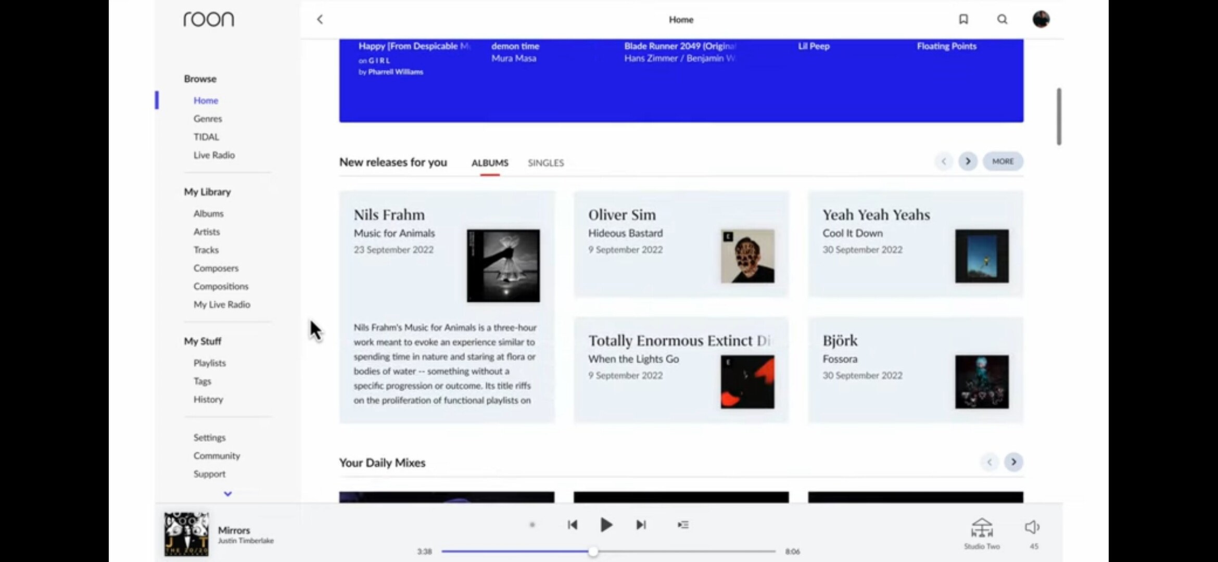Click the playback progress slider handle
The height and width of the screenshot is (562, 1218).
[x=593, y=551]
